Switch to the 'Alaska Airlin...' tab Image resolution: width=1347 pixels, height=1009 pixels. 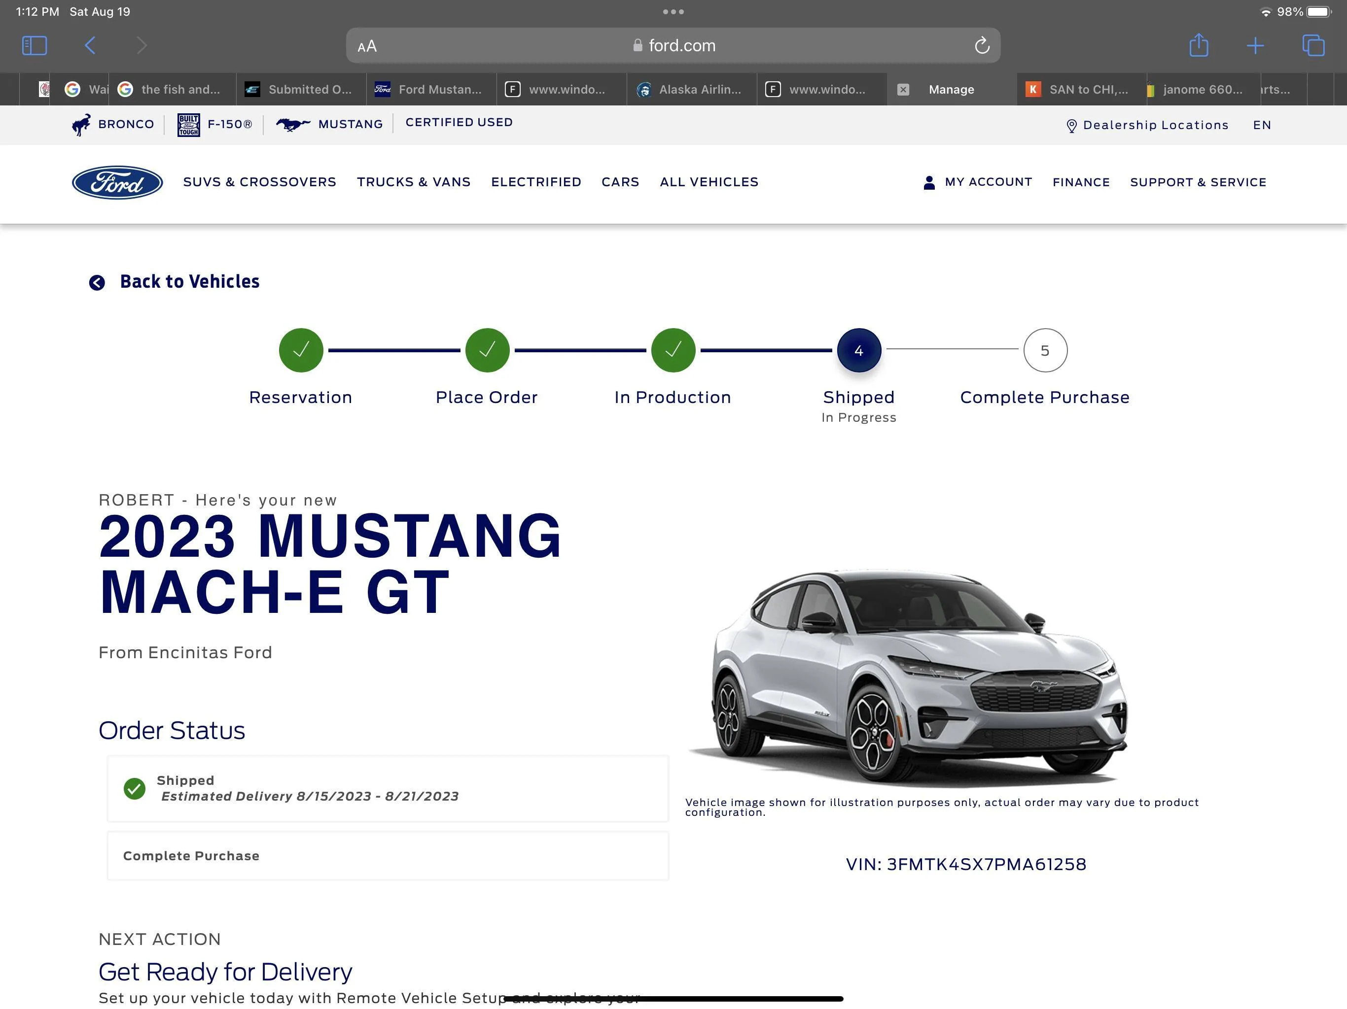click(x=692, y=90)
